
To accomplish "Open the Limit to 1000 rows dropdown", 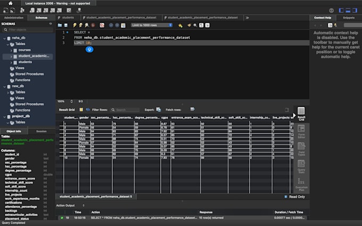I will point(152,25).
